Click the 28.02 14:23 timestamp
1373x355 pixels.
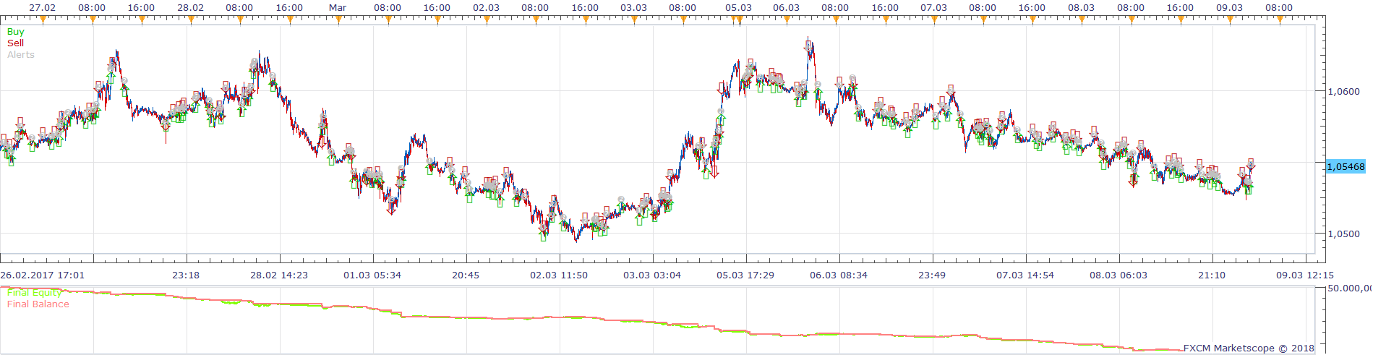pos(279,275)
